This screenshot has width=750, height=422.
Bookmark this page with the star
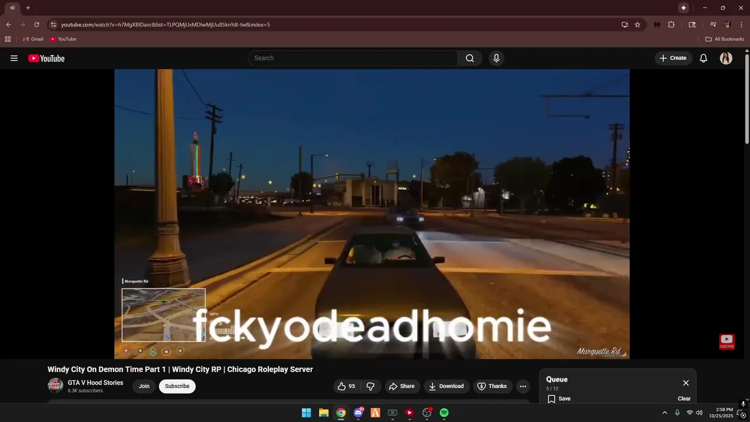coord(637,25)
